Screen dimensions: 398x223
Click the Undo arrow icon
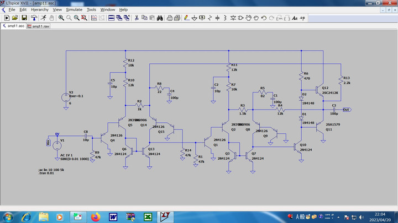tap(264, 18)
